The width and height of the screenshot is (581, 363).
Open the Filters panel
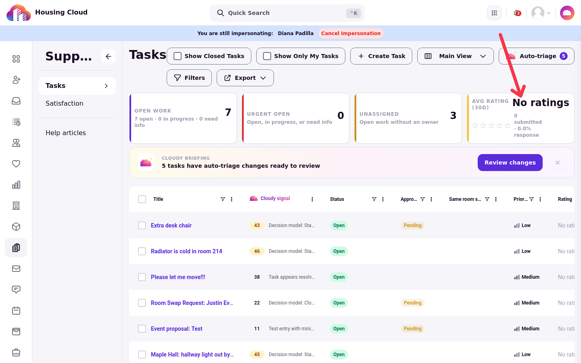pos(189,78)
